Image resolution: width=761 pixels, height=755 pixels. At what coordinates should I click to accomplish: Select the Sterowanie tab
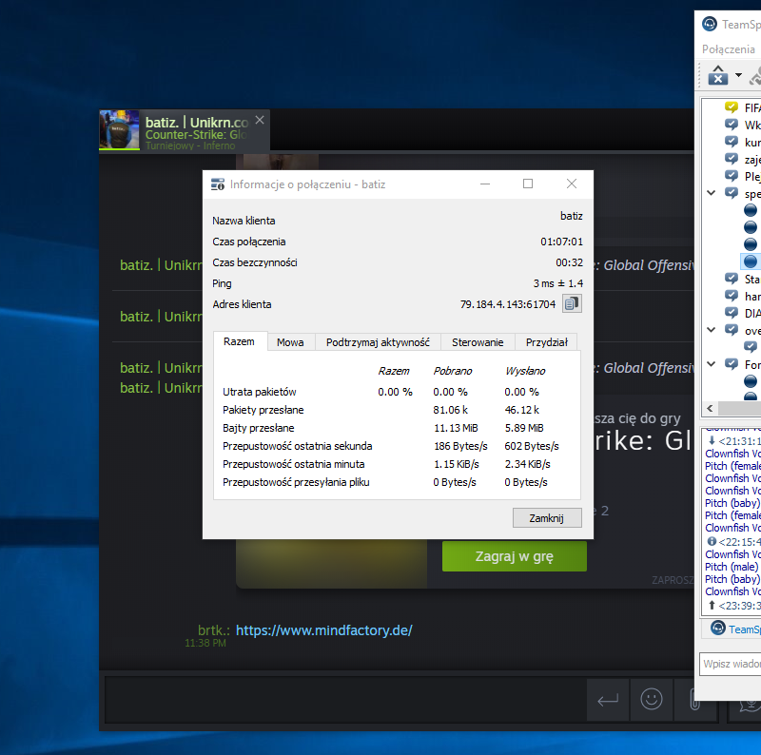coord(478,342)
